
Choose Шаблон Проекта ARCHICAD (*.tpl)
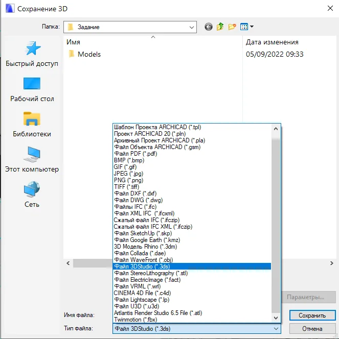(x=192, y=127)
